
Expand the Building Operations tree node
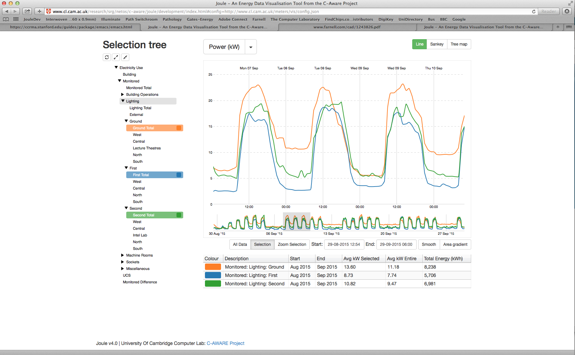point(123,94)
